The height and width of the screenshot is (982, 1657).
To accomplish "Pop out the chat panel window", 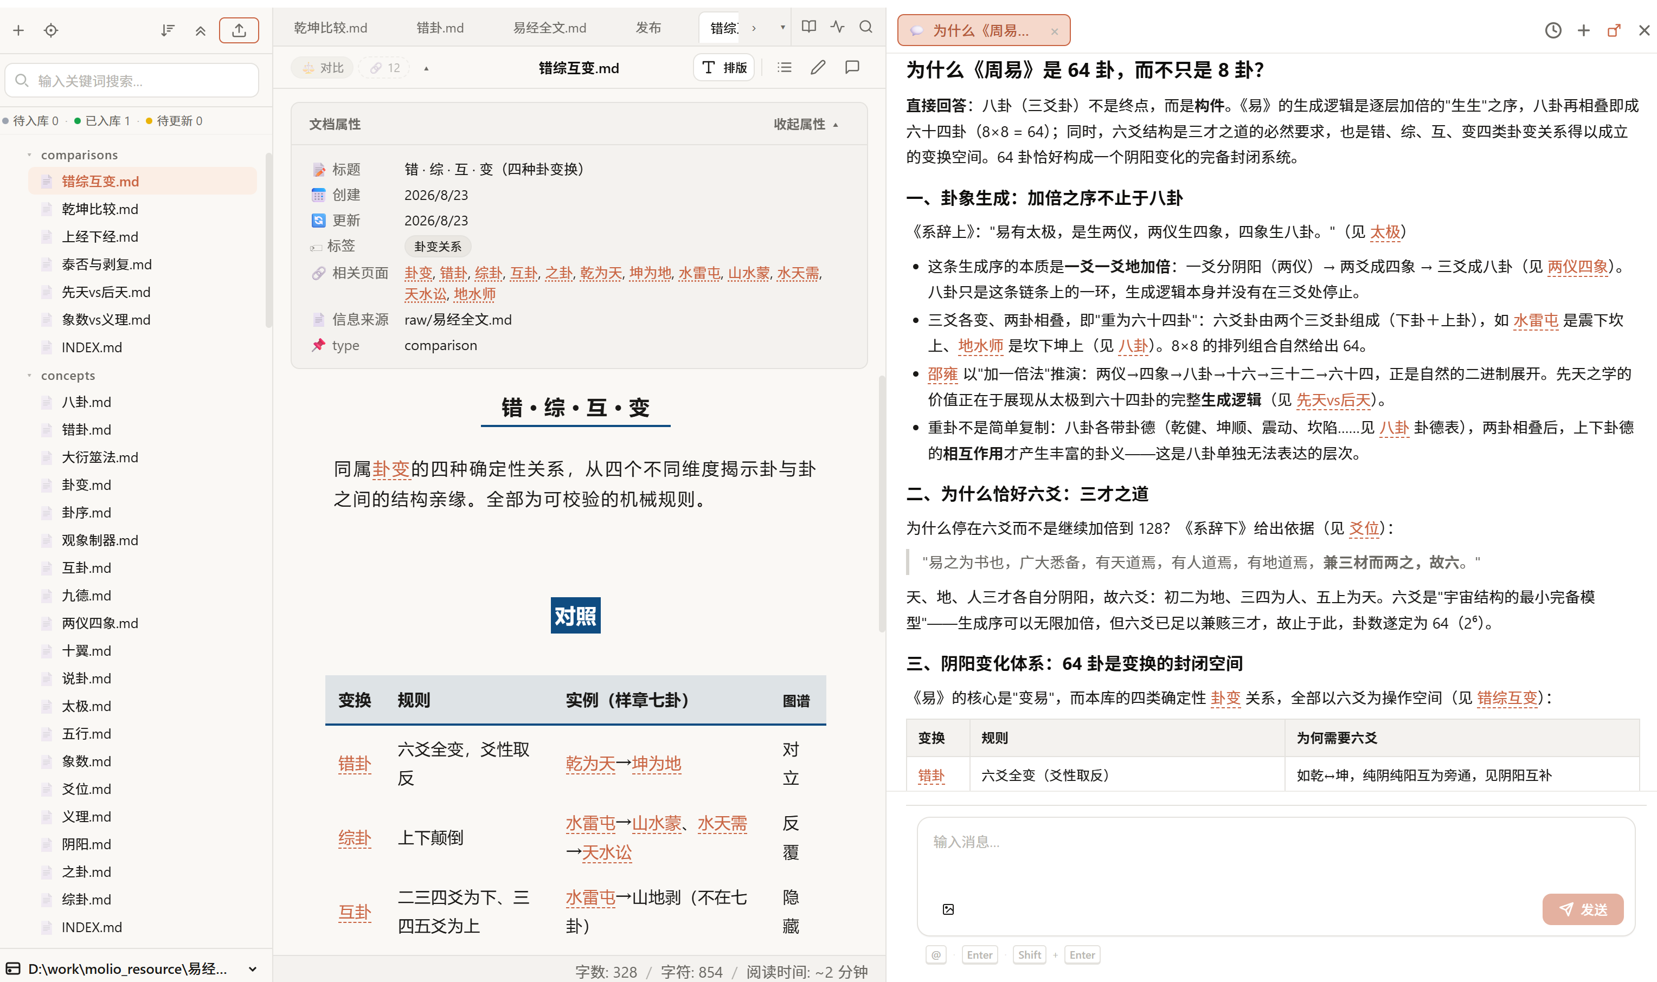I will (x=1614, y=30).
